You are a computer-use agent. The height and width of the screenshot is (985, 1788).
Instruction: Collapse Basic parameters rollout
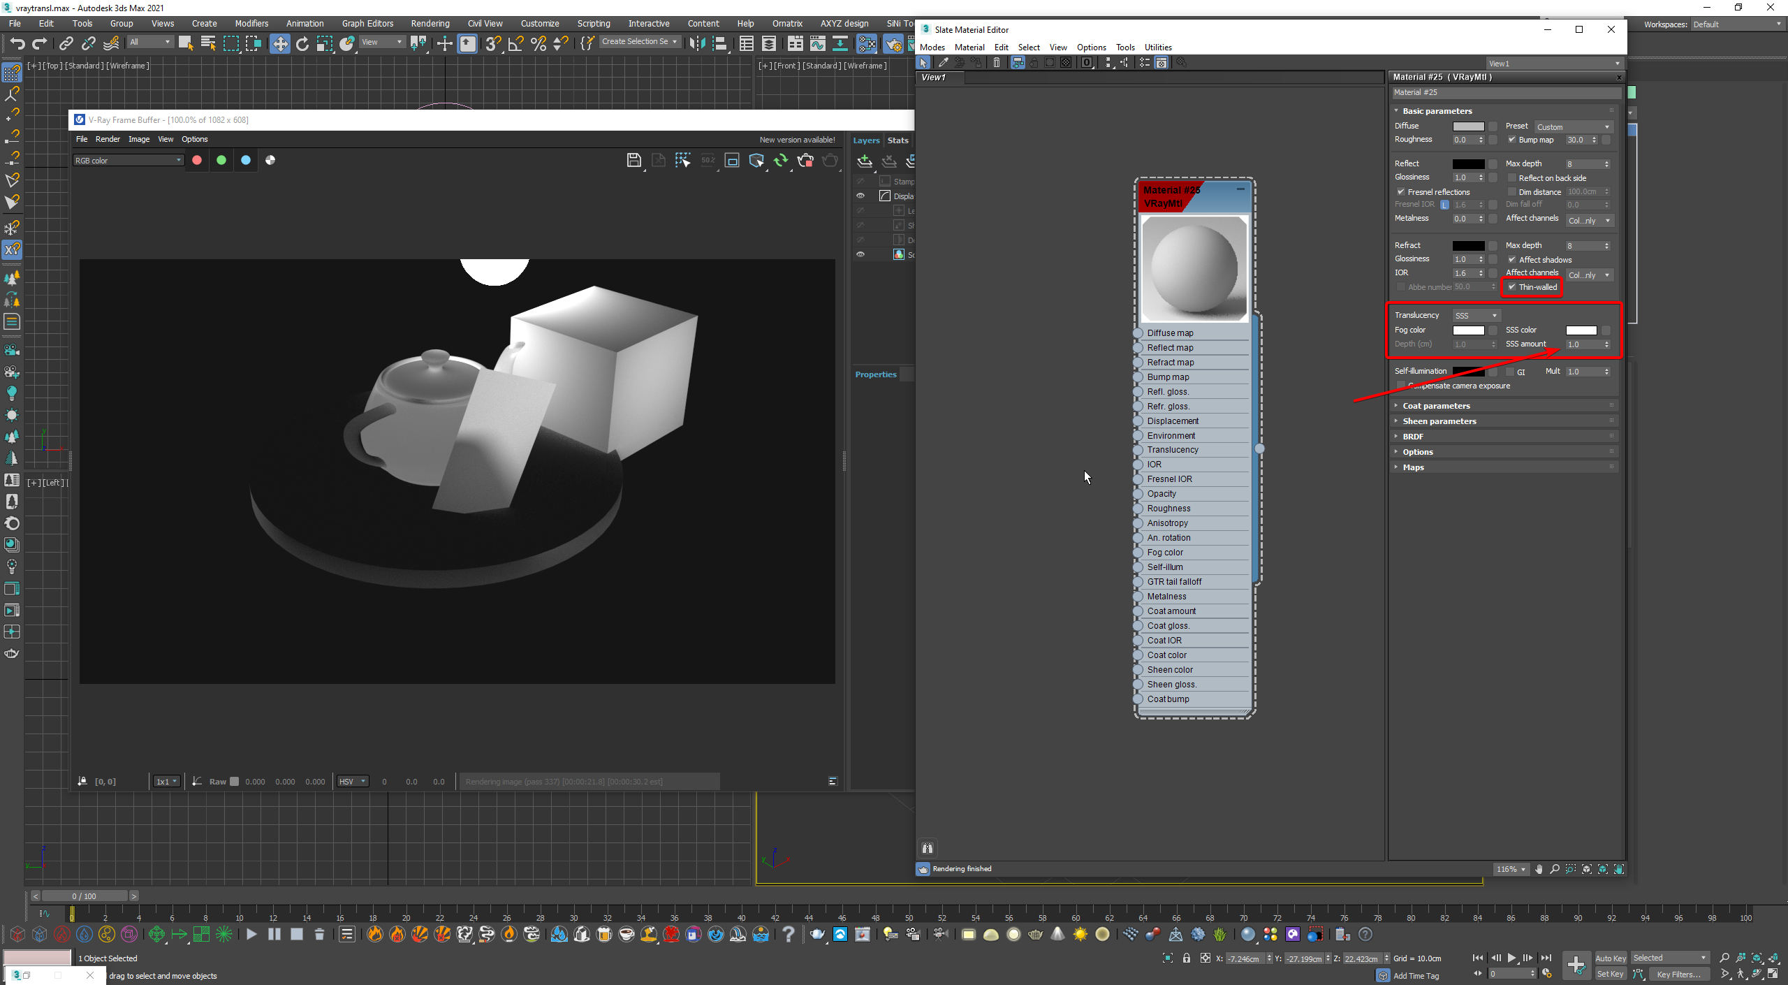(1503, 111)
